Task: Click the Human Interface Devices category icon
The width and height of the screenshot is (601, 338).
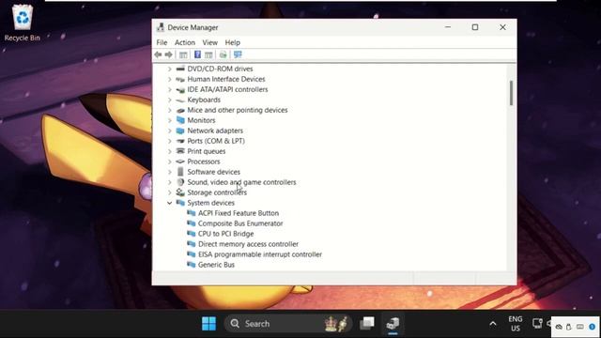Action: (180, 79)
